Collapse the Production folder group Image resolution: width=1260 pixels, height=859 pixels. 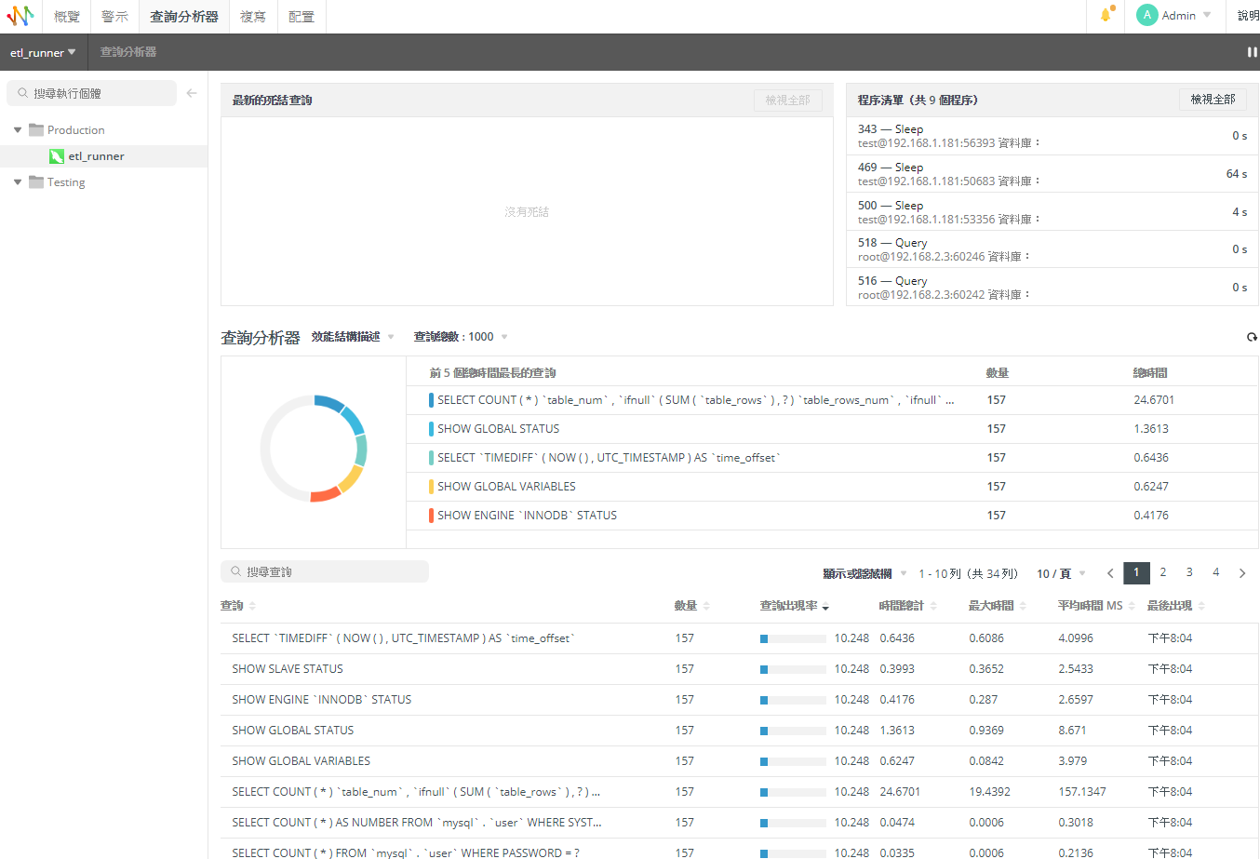pyautogui.click(x=18, y=130)
